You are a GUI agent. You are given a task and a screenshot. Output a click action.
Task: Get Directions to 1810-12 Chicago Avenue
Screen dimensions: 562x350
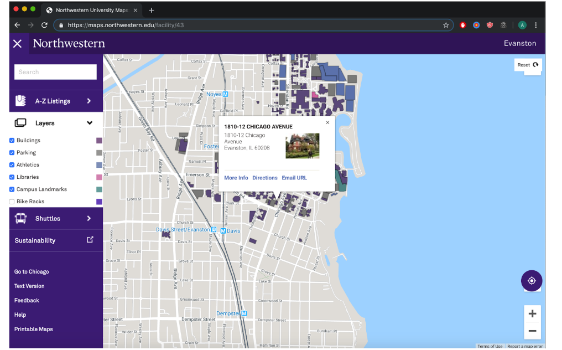pos(265,178)
